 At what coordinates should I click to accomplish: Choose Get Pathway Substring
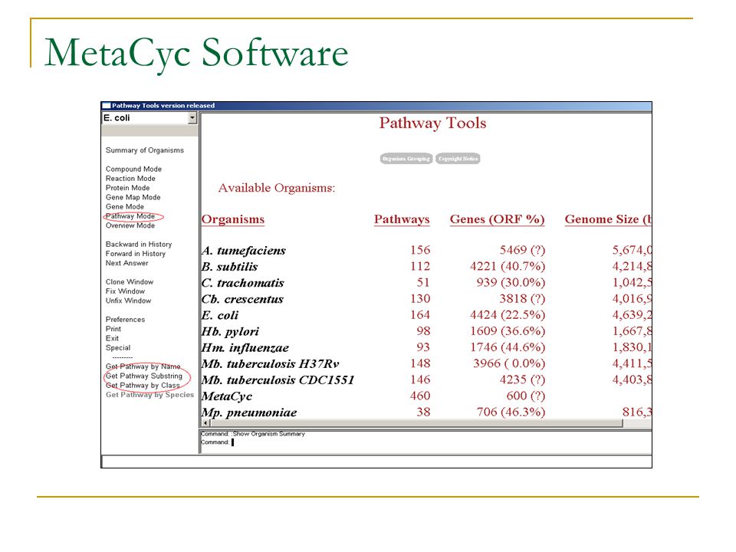pyautogui.click(x=143, y=376)
